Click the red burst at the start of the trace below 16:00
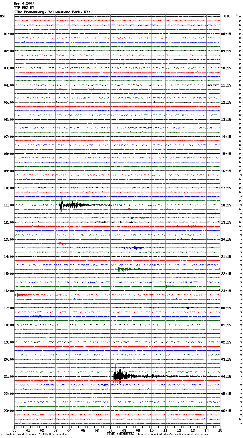The width and height of the screenshot is (243, 438). 21,295
